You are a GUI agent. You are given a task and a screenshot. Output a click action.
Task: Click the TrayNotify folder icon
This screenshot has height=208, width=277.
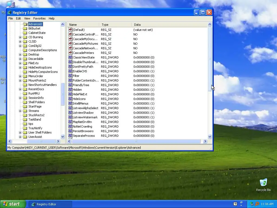[x=25, y=128]
